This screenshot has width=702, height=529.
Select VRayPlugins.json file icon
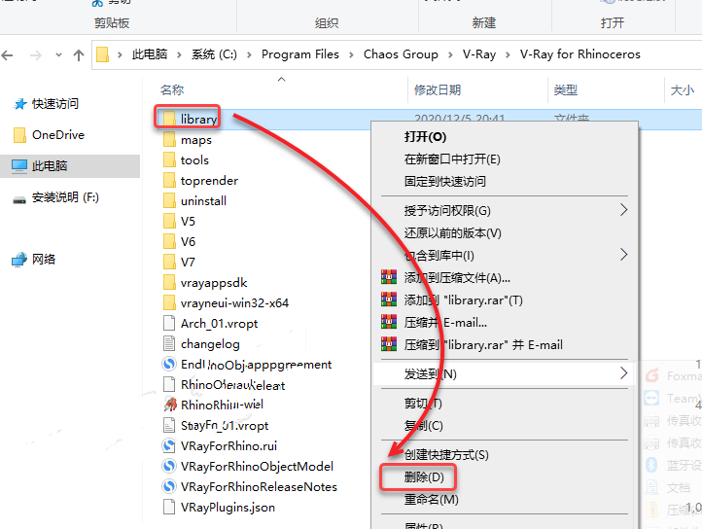pos(169,507)
